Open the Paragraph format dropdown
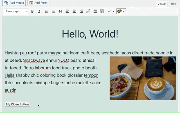 [x=16, y=11]
